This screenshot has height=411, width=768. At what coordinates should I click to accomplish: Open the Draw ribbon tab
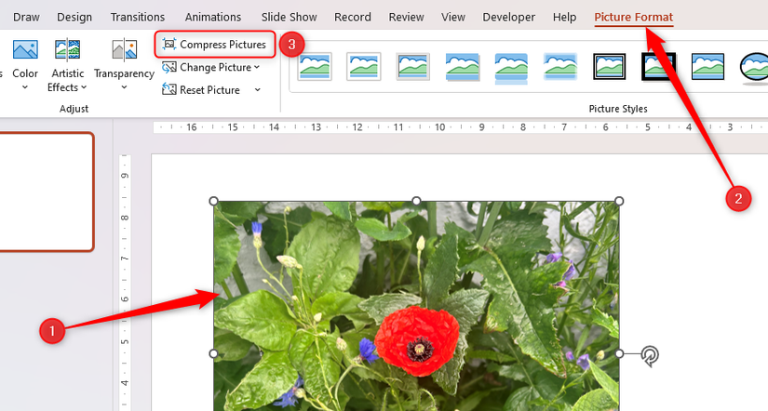tap(26, 17)
